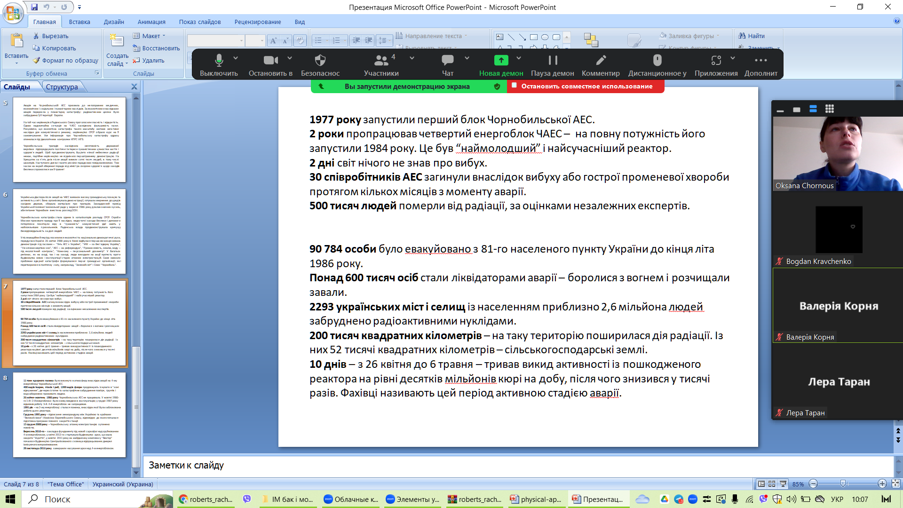
Task: Open the Zoom Чат panel
Action: (x=447, y=64)
